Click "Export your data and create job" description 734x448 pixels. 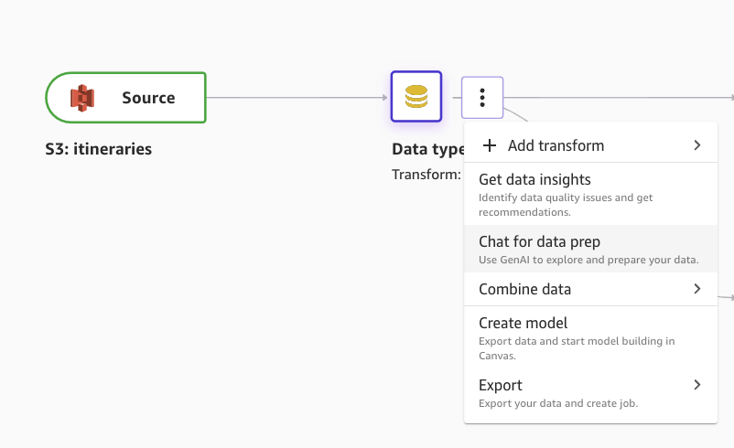click(x=557, y=403)
